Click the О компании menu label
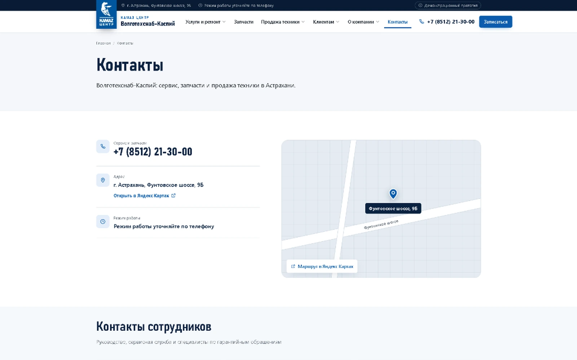 click(x=361, y=22)
